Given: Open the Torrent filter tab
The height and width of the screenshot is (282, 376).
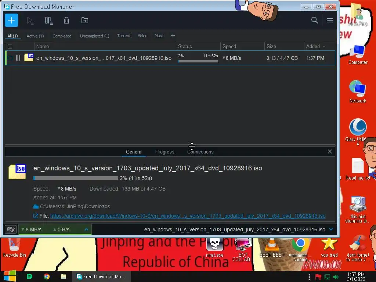Looking at the screenshot, I should pyautogui.click(x=124, y=36).
